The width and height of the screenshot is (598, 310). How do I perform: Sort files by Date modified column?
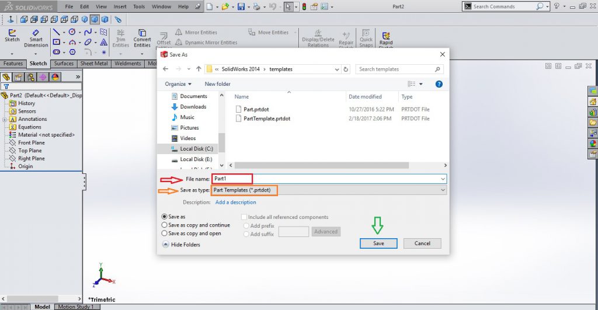(x=365, y=97)
